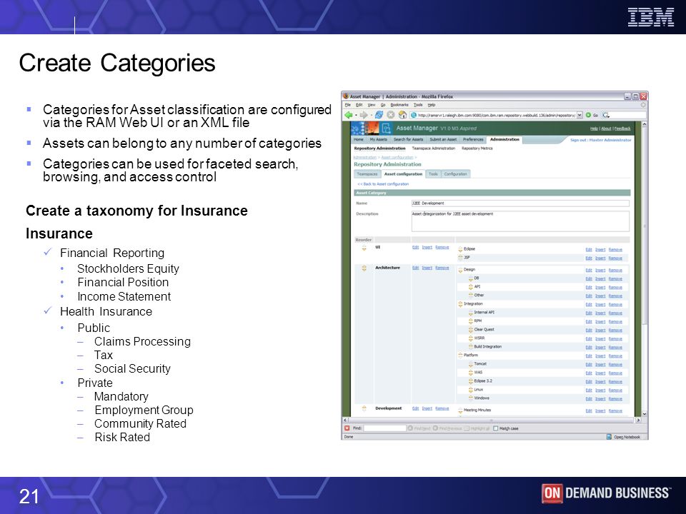The width and height of the screenshot is (686, 514).
Task: Select the Configuration sub-tab
Action: click(455, 174)
